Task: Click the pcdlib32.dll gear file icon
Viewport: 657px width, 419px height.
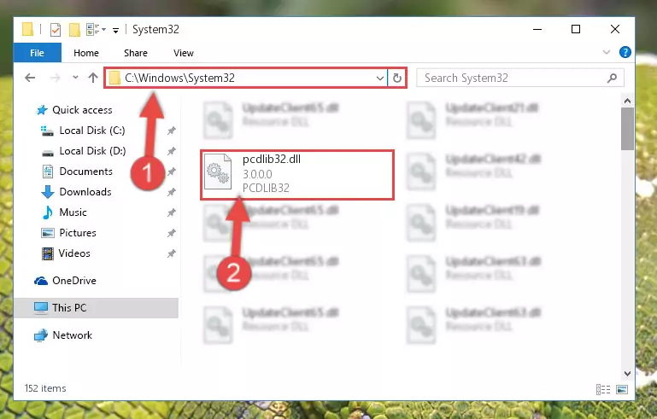Action: point(218,172)
